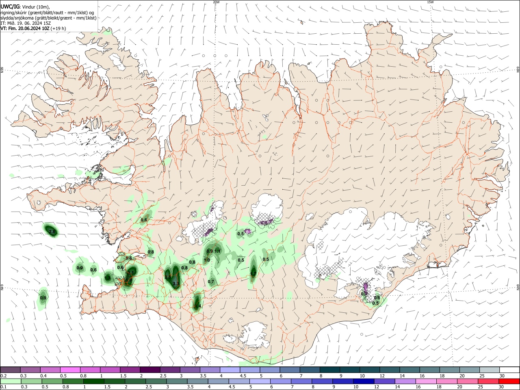
Task: Click the 'rigning/skúrir' legend description line
Action: 47,13
